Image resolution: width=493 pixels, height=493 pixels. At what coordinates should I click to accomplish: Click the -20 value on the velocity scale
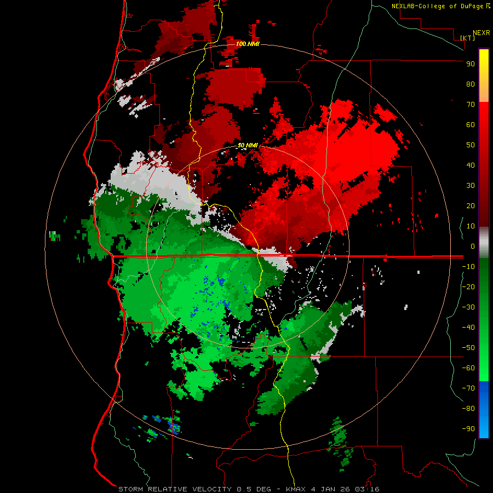[468, 286]
